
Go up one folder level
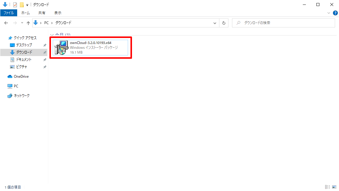(x=28, y=23)
